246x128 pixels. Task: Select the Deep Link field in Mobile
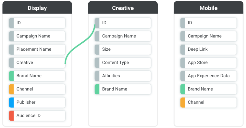tap(208, 49)
